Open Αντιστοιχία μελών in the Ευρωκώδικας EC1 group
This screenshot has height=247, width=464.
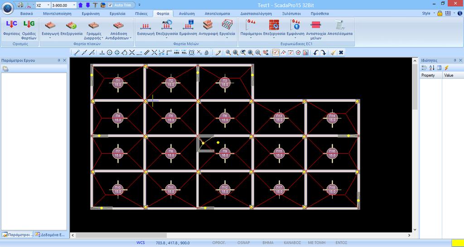click(316, 29)
